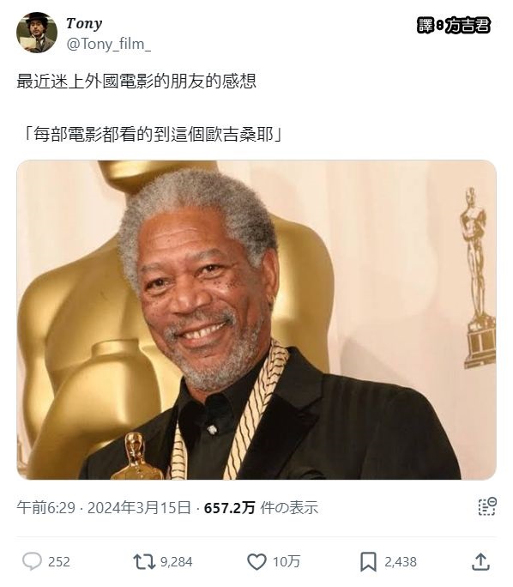The height and width of the screenshot is (587, 513).
Task: Click the icon right of the view count
Action: [x=487, y=506]
